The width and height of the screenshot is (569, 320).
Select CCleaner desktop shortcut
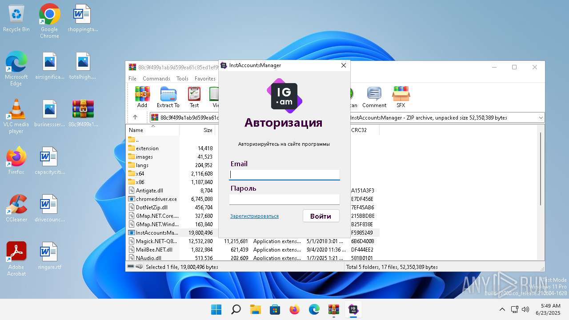[x=16, y=208]
